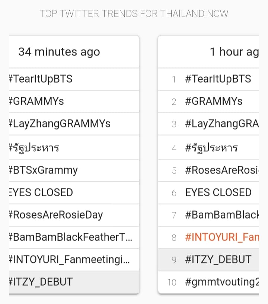Select rank 7 #BamBamBlack trend
This screenshot has width=268, height=304.
click(x=222, y=215)
